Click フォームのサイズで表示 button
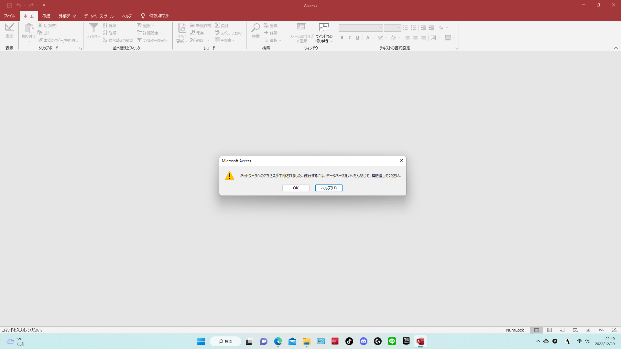 tap(301, 33)
